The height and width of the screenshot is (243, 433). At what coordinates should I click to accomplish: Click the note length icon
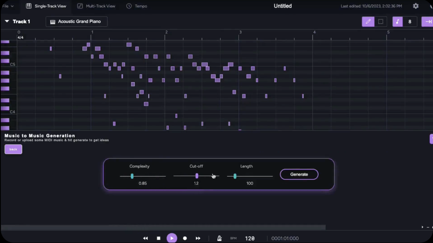(397, 21)
